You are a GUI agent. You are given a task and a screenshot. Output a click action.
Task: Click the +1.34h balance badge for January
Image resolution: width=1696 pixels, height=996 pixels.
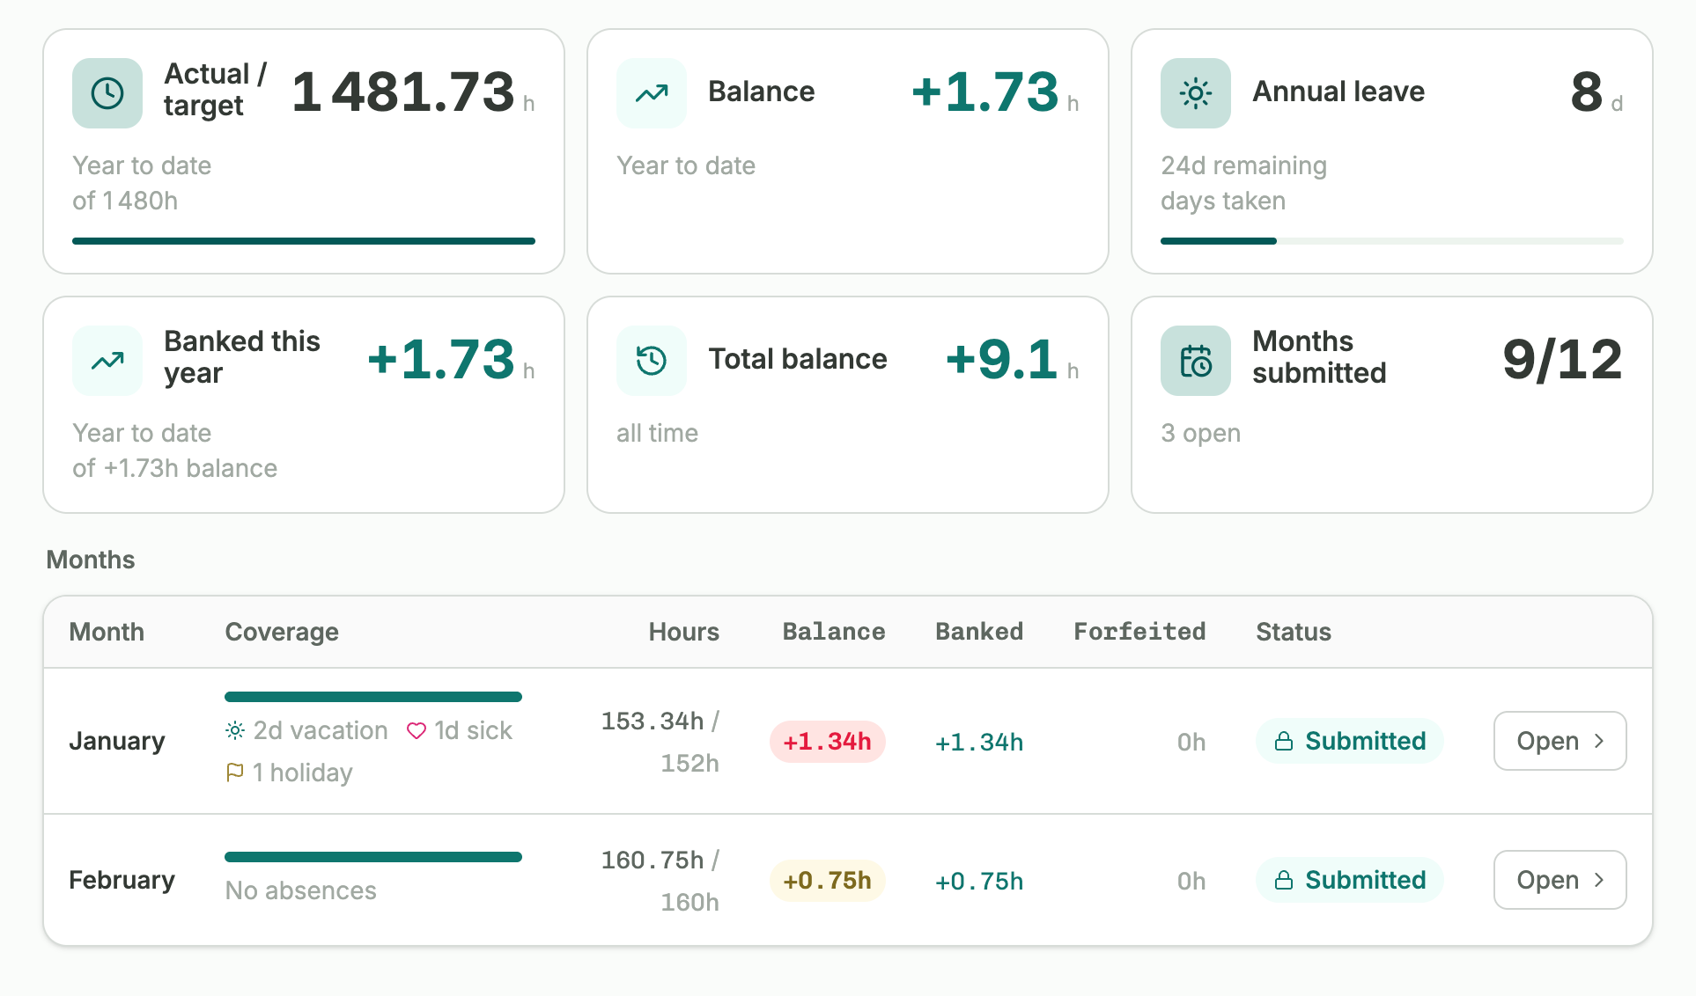coord(827,742)
